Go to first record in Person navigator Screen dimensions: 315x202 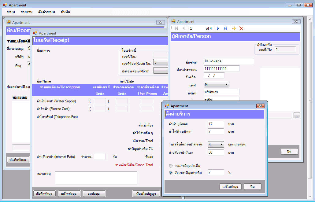(176, 28)
